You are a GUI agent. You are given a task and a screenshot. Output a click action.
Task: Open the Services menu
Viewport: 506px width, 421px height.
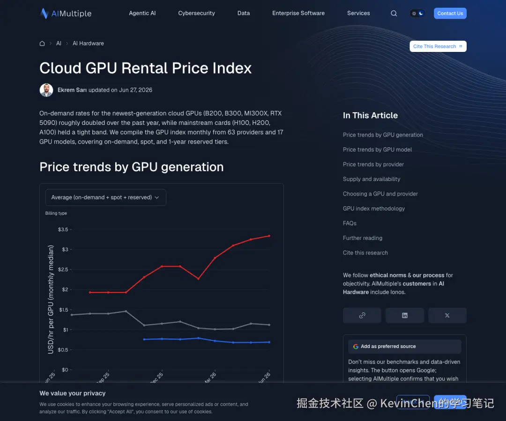[x=358, y=13]
